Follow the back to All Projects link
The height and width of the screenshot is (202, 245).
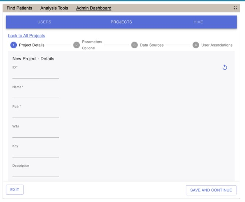pos(26,36)
